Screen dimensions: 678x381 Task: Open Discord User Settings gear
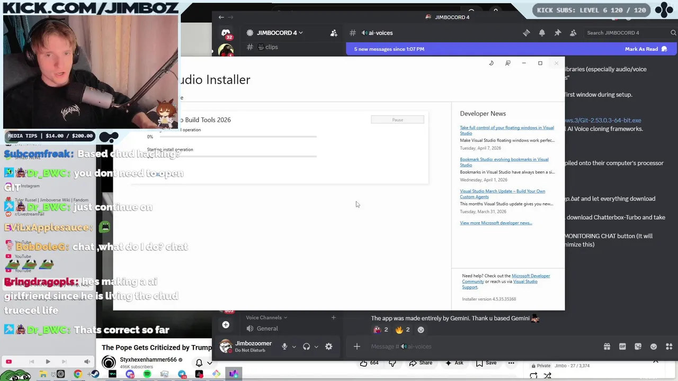point(328,347)
